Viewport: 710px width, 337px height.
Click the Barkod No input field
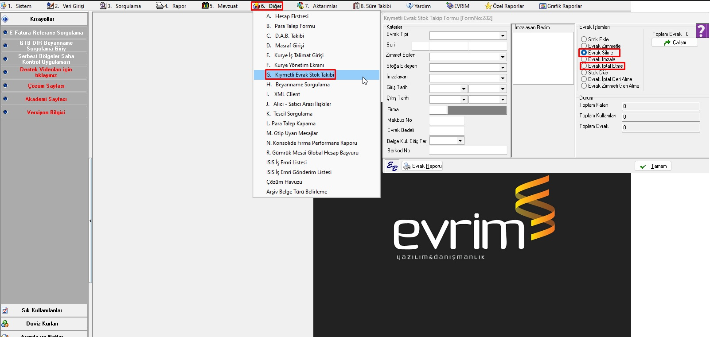pos(468,151)
